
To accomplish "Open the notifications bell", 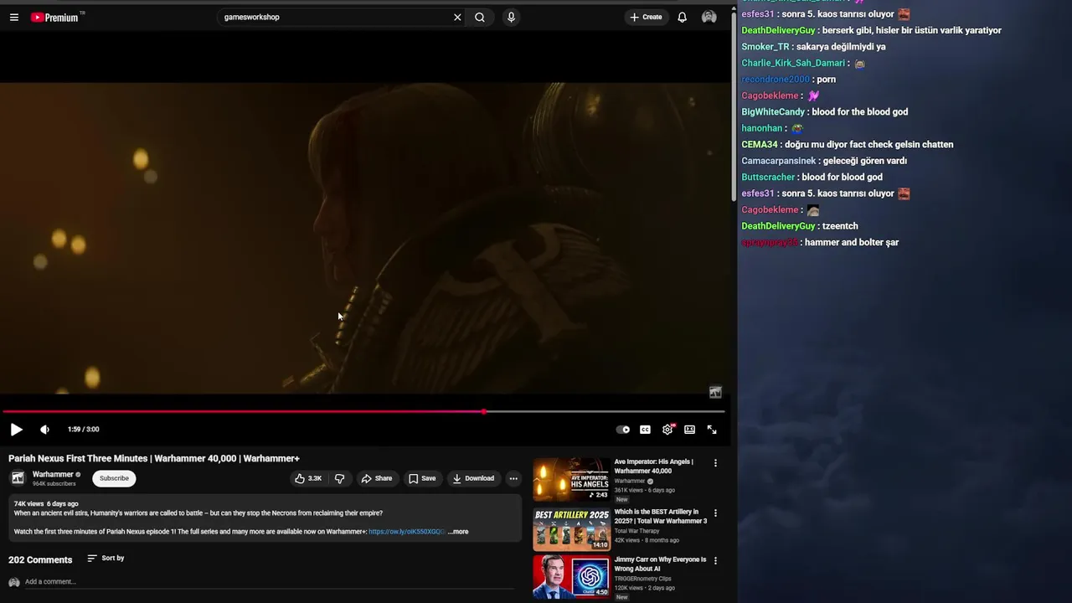I will coord(682,17).
